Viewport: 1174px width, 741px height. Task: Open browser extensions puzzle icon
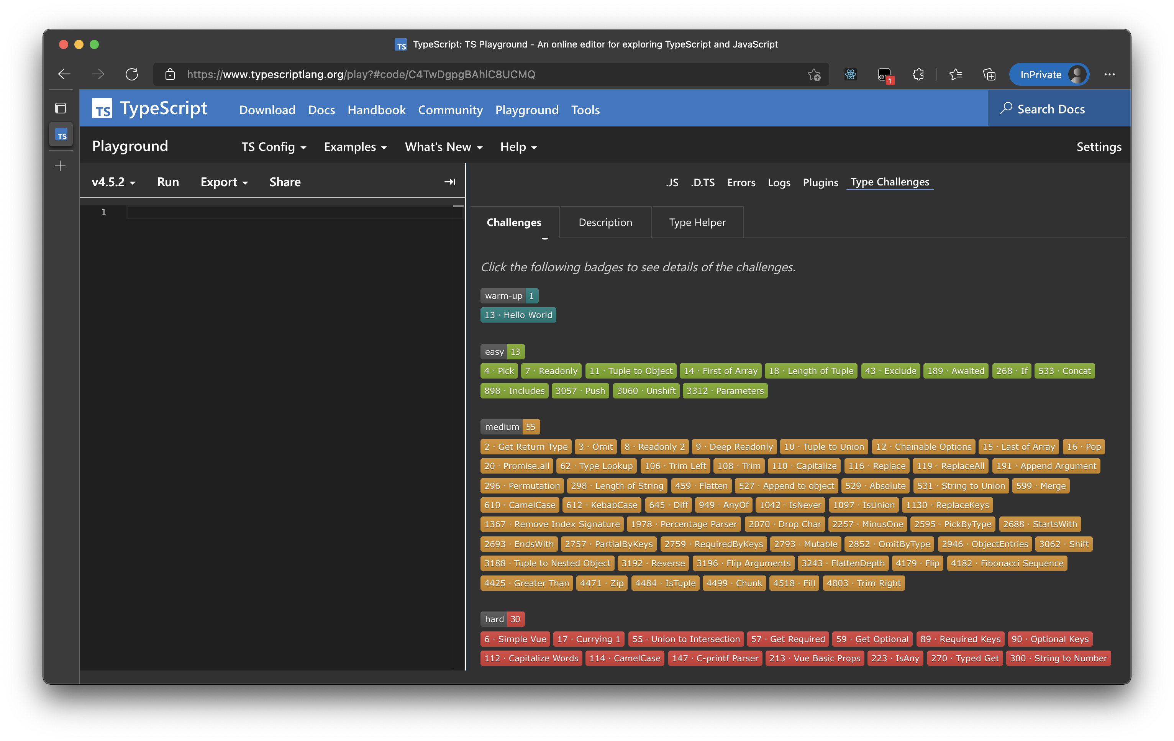pos(918,75)
